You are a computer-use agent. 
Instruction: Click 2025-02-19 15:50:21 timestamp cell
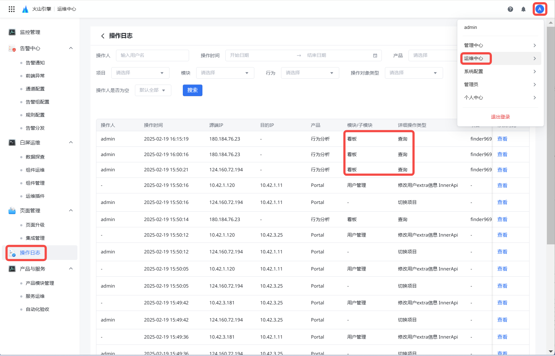tap(166, 170)
